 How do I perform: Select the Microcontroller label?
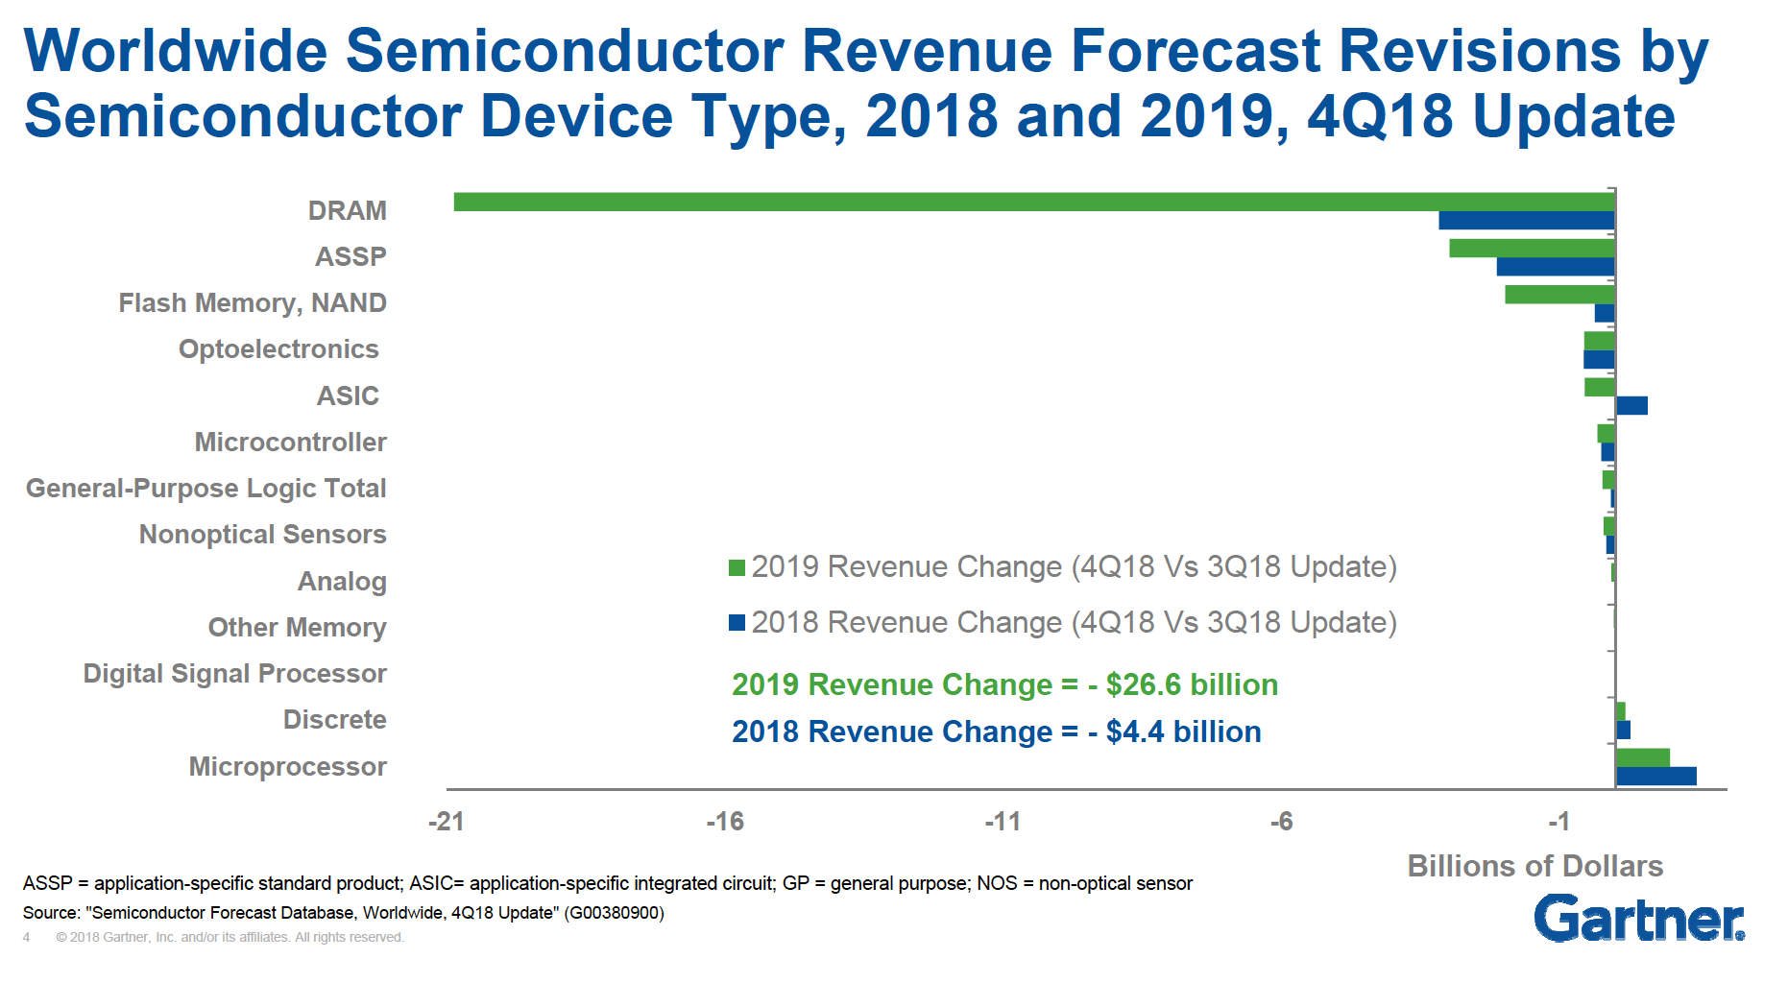[x=290, y=442]
